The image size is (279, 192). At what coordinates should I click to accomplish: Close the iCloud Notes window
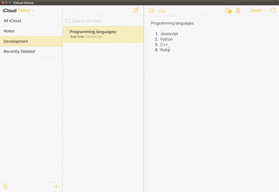pos(3,3)
